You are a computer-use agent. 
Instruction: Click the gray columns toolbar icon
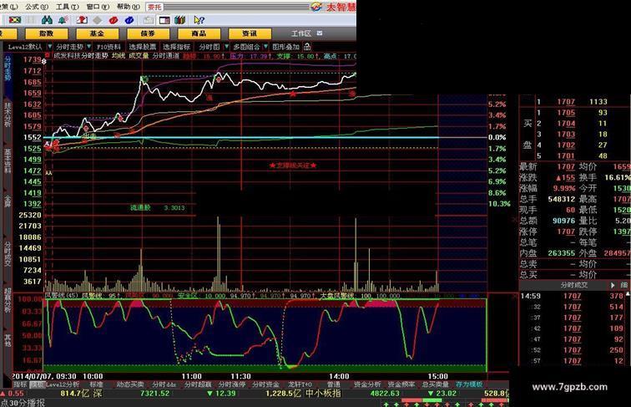31,20
